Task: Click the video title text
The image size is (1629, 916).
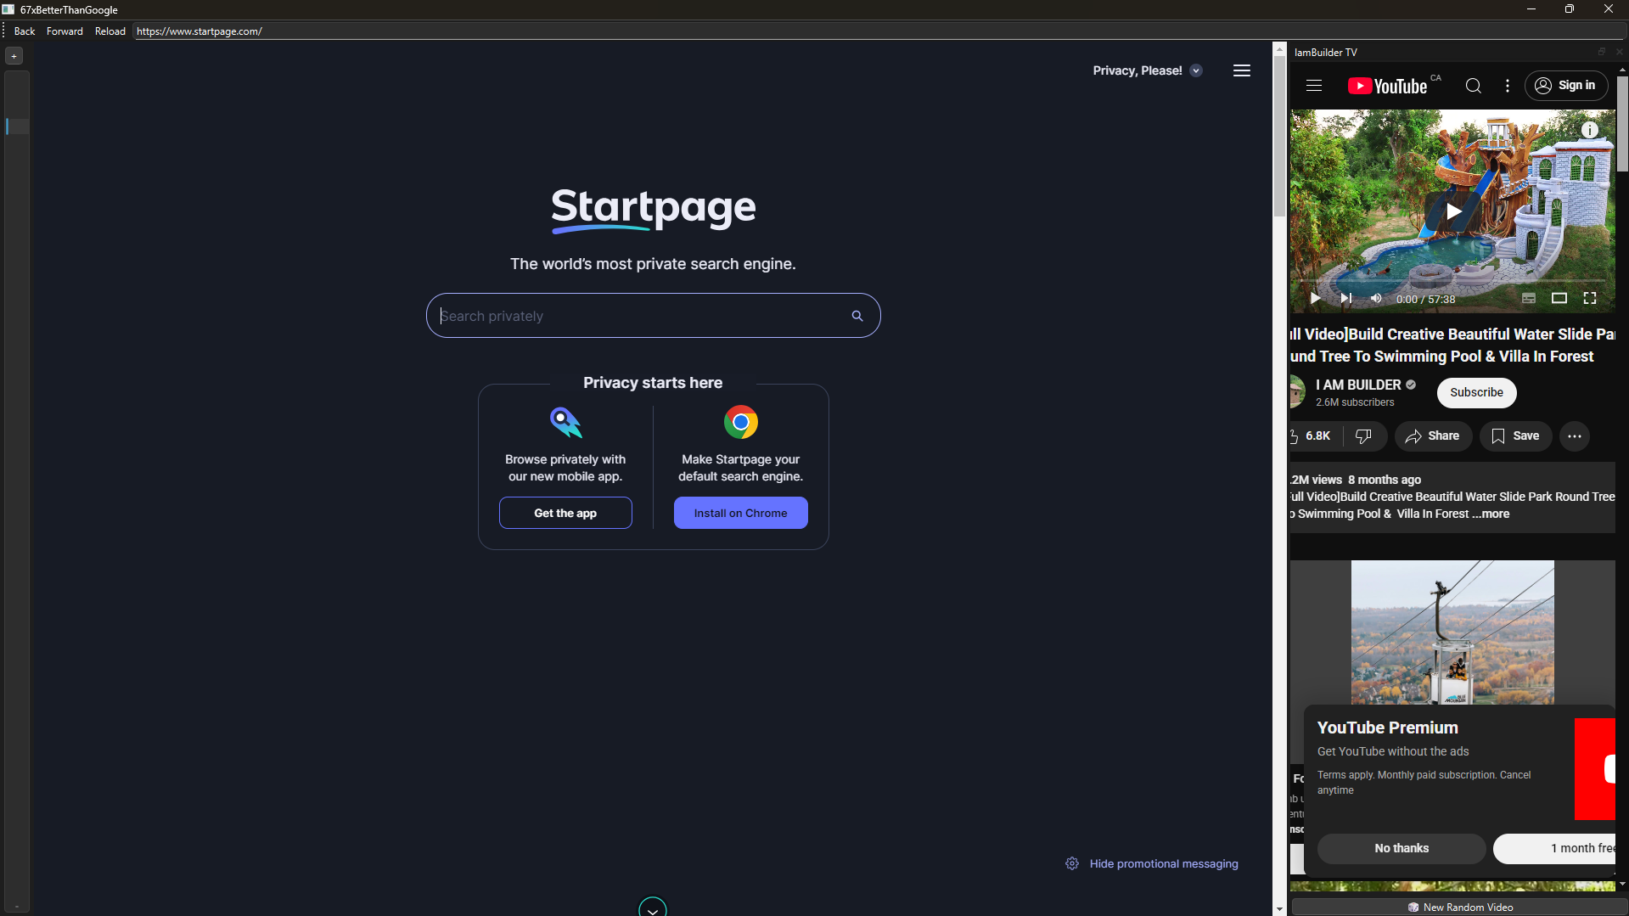Action: coord(1452,346)
